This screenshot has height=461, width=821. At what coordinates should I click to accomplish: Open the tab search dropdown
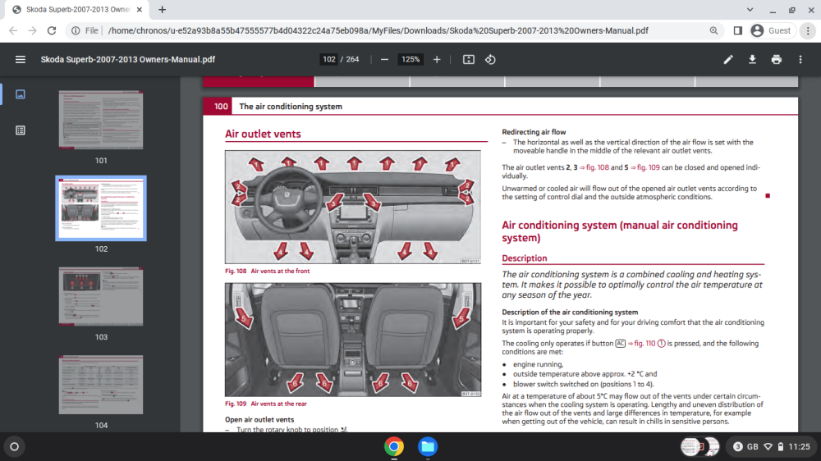pos(750,9)
